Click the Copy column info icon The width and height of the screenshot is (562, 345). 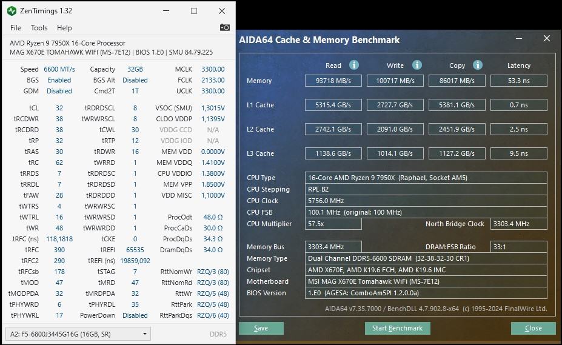click(x=477, y=65)
